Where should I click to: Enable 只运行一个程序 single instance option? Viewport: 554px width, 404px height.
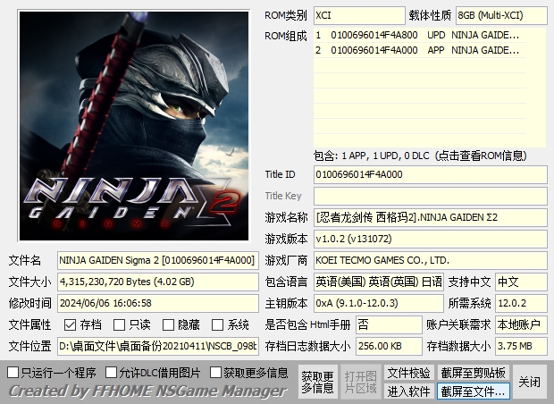pos(13,372)
